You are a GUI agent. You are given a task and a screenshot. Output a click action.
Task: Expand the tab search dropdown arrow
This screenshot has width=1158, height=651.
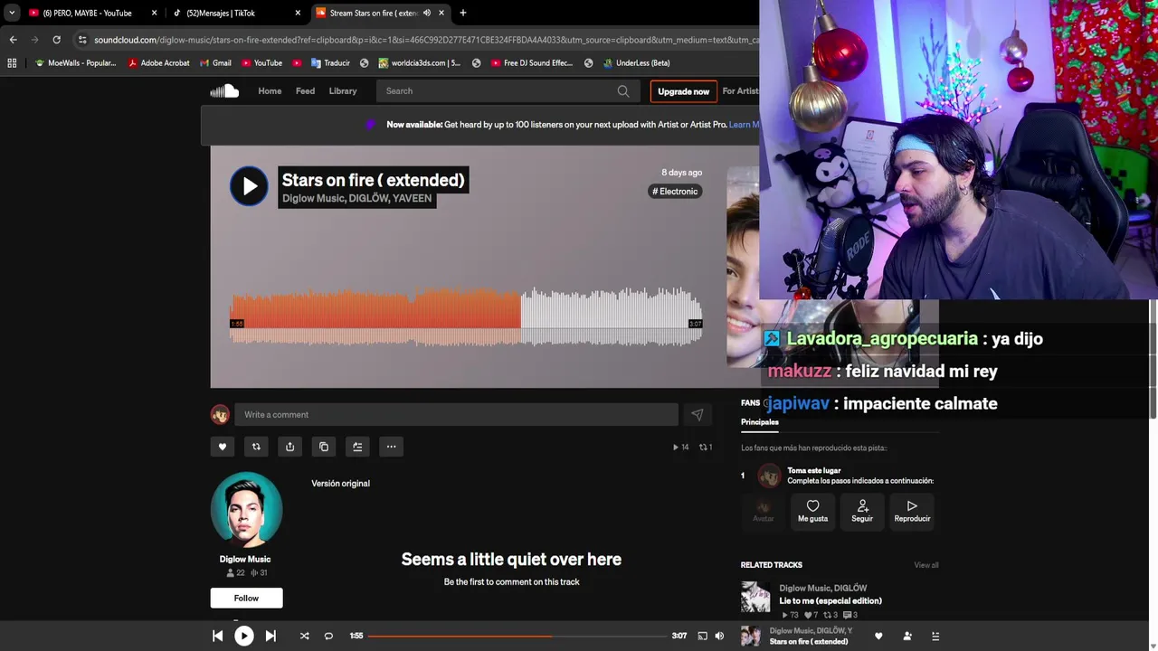point(11,13)
